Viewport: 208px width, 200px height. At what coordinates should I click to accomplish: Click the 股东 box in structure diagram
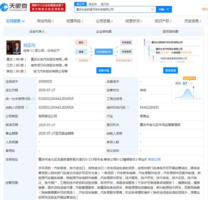coord(81,43)
